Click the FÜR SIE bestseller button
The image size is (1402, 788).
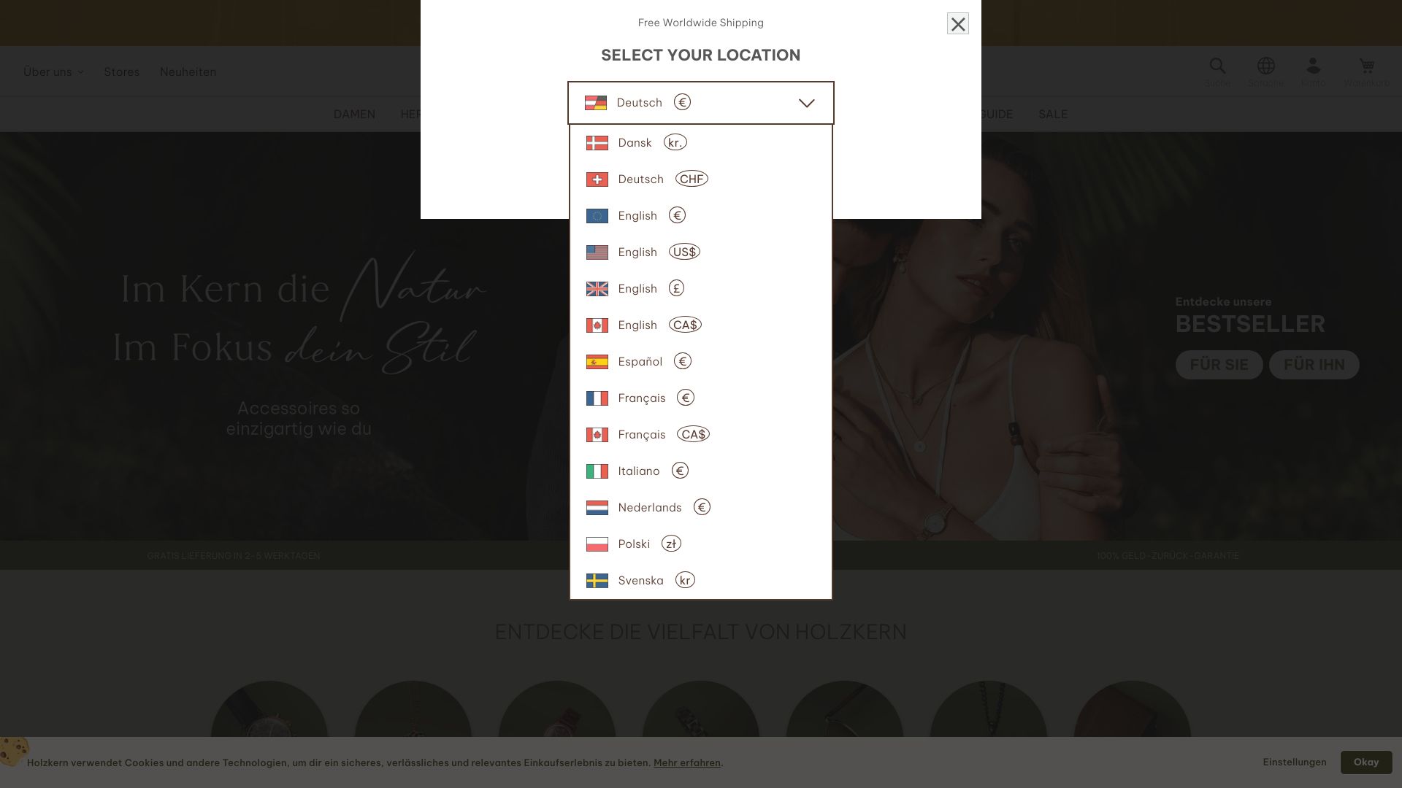[1219, 365]
